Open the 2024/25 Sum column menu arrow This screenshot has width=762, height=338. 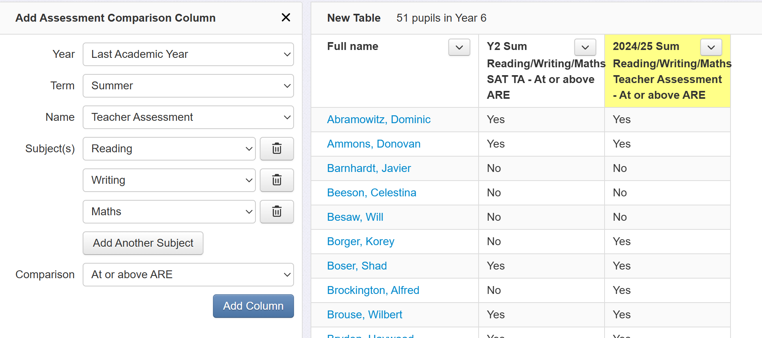click(711, 47)
